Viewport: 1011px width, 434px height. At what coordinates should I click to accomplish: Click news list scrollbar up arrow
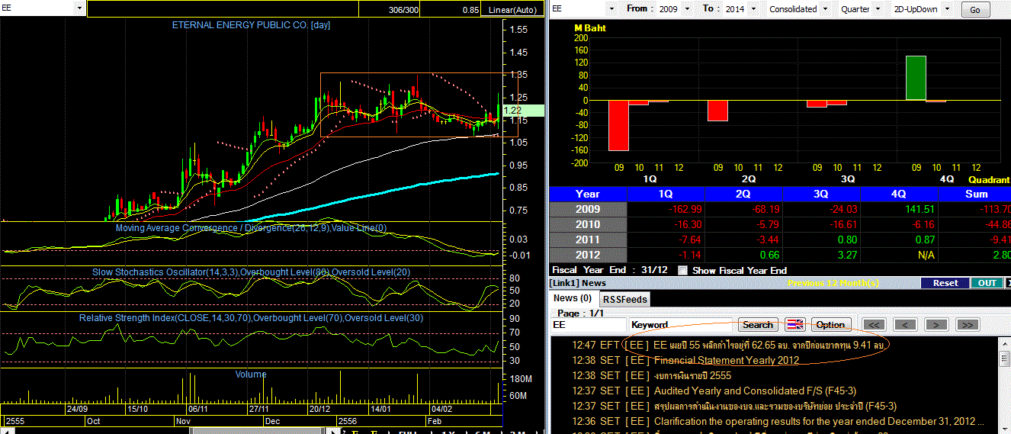(1004, 343)
